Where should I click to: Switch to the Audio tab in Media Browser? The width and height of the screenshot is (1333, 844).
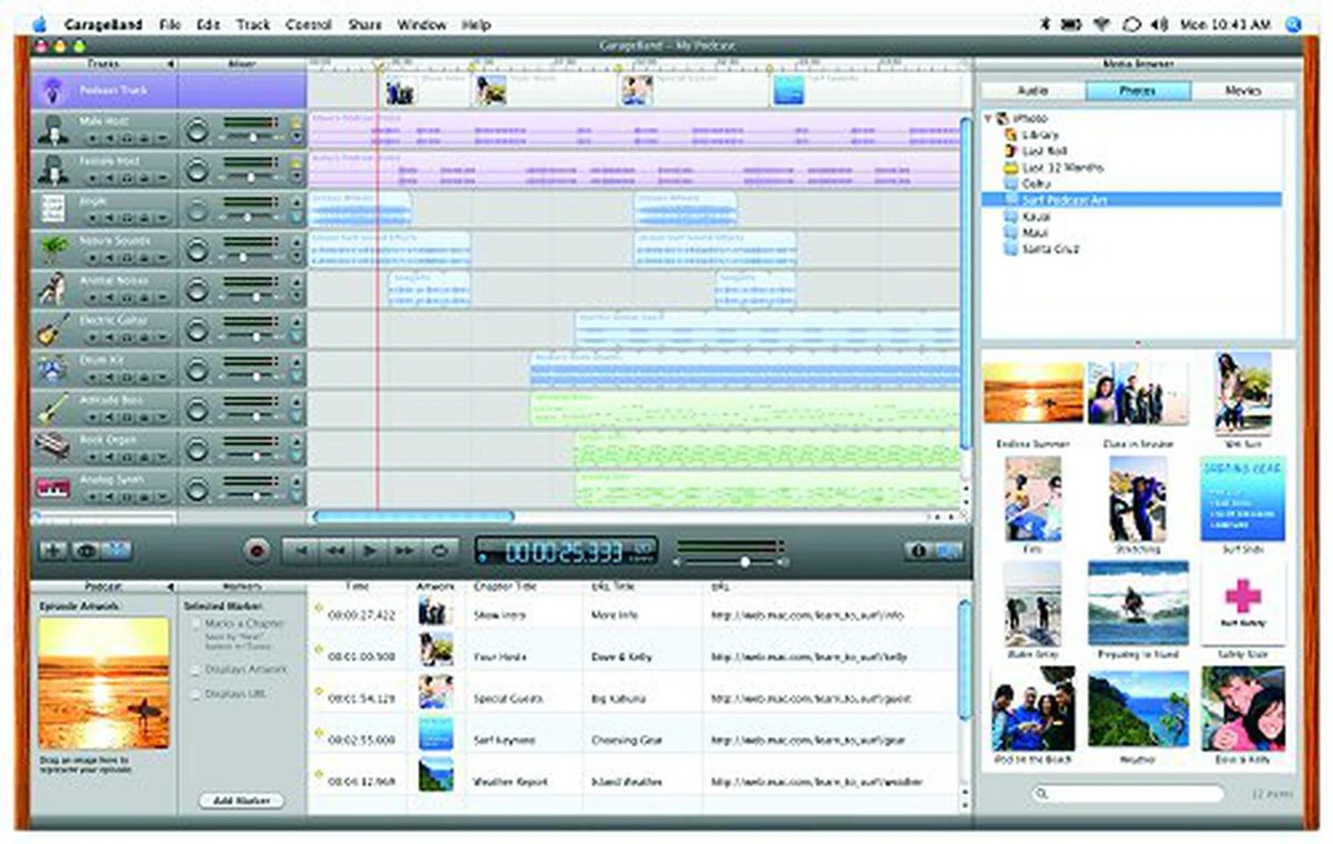point(1032,90)
